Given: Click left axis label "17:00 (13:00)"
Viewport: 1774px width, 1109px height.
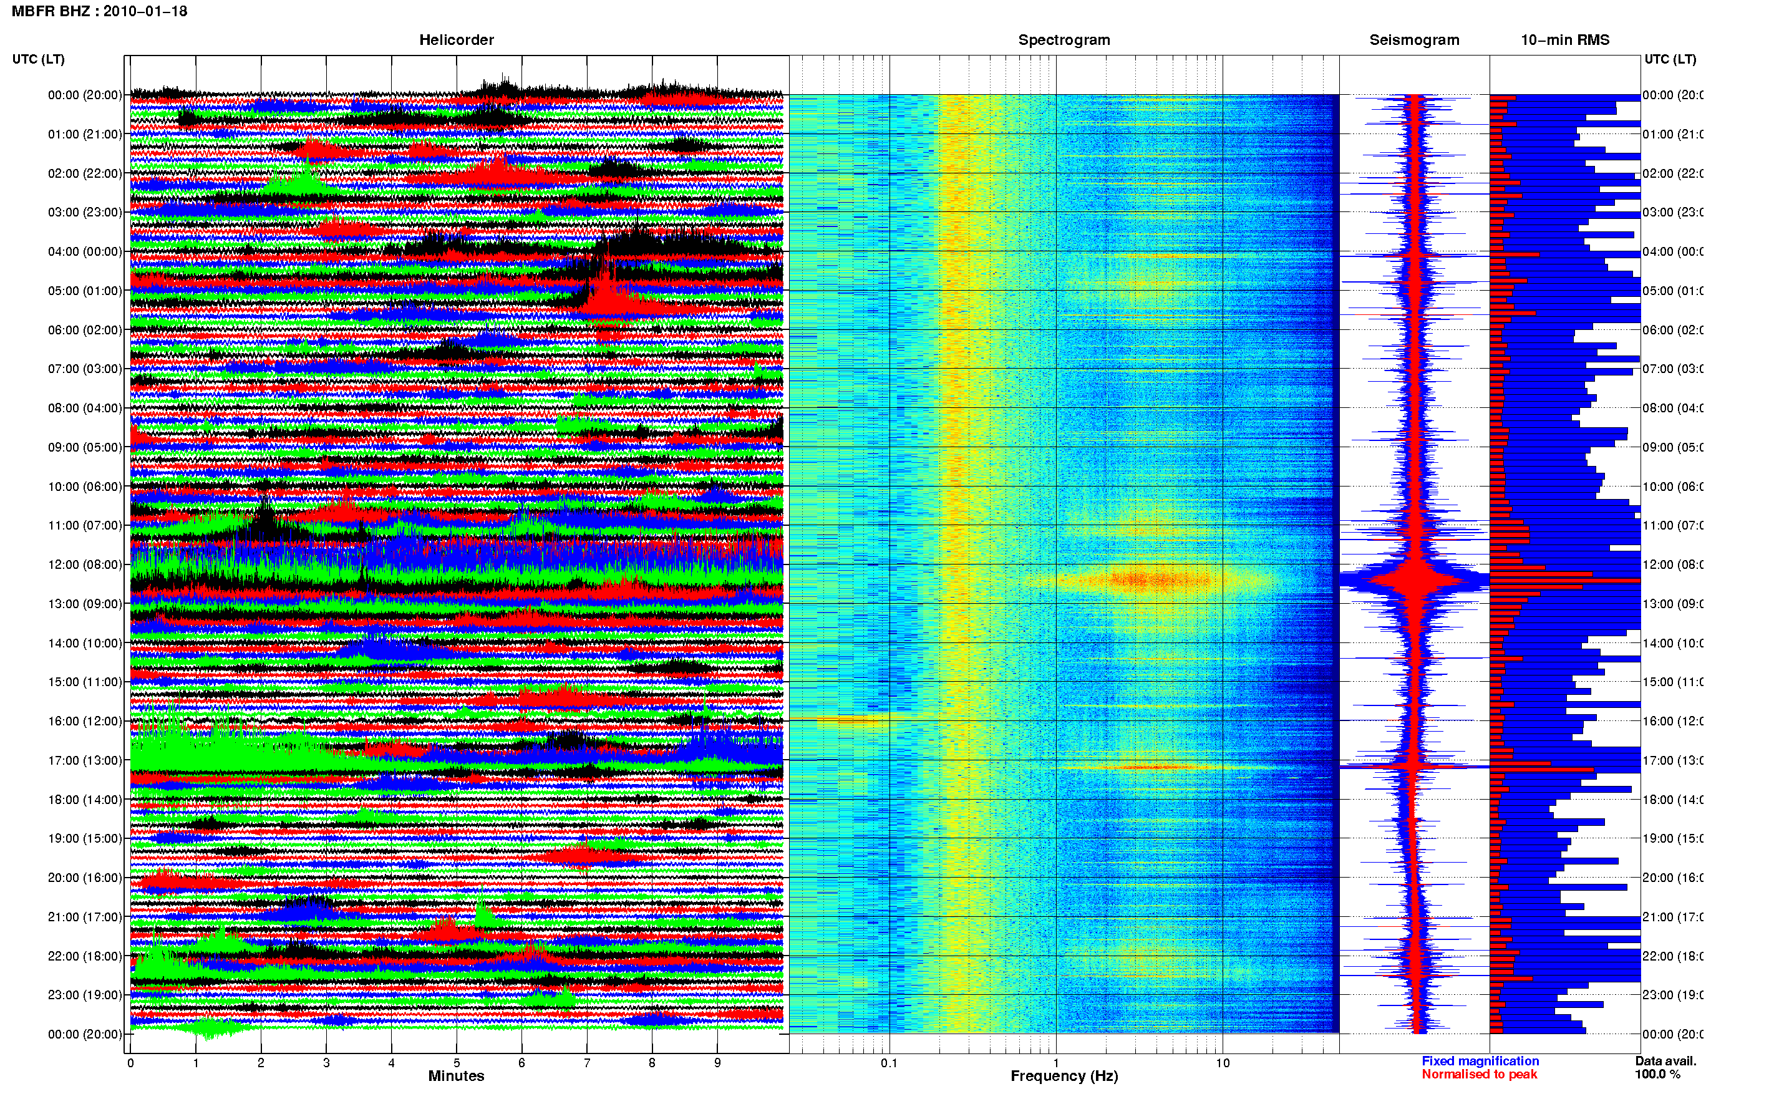Looking at the screenshot, I should (x=85, y=760).
